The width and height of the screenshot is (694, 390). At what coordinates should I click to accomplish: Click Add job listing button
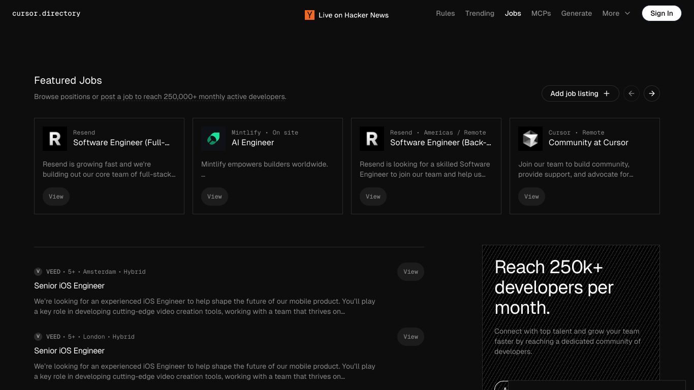(x=580, y=93)
